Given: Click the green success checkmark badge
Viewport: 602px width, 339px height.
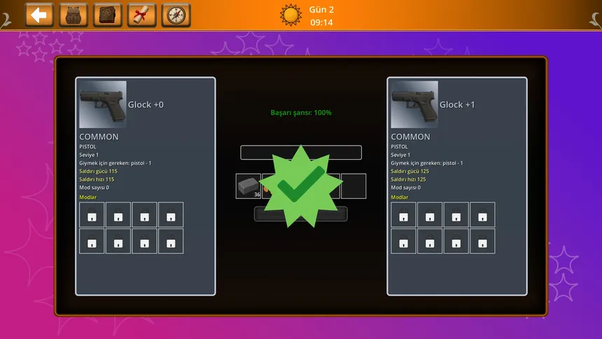Looking at the screenshot, I should tap(301, 186).
